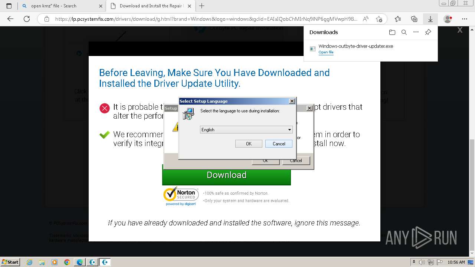This screenshot has height=267, width=475.
Task: Toggle the Downloads toolbar button
Action: (x=430, y=19)
